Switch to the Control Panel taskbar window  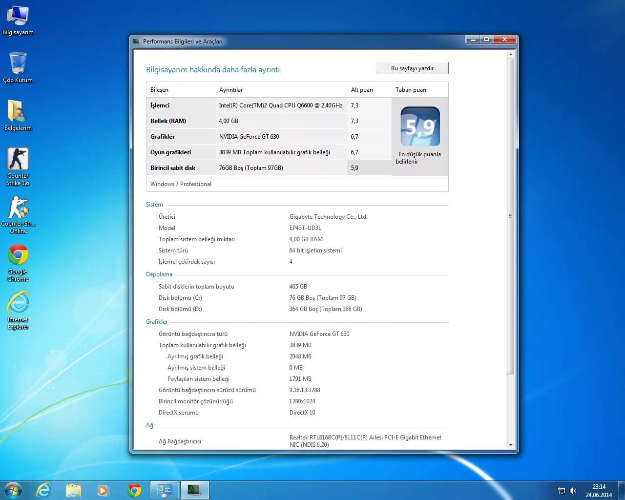tap(165, 490)
